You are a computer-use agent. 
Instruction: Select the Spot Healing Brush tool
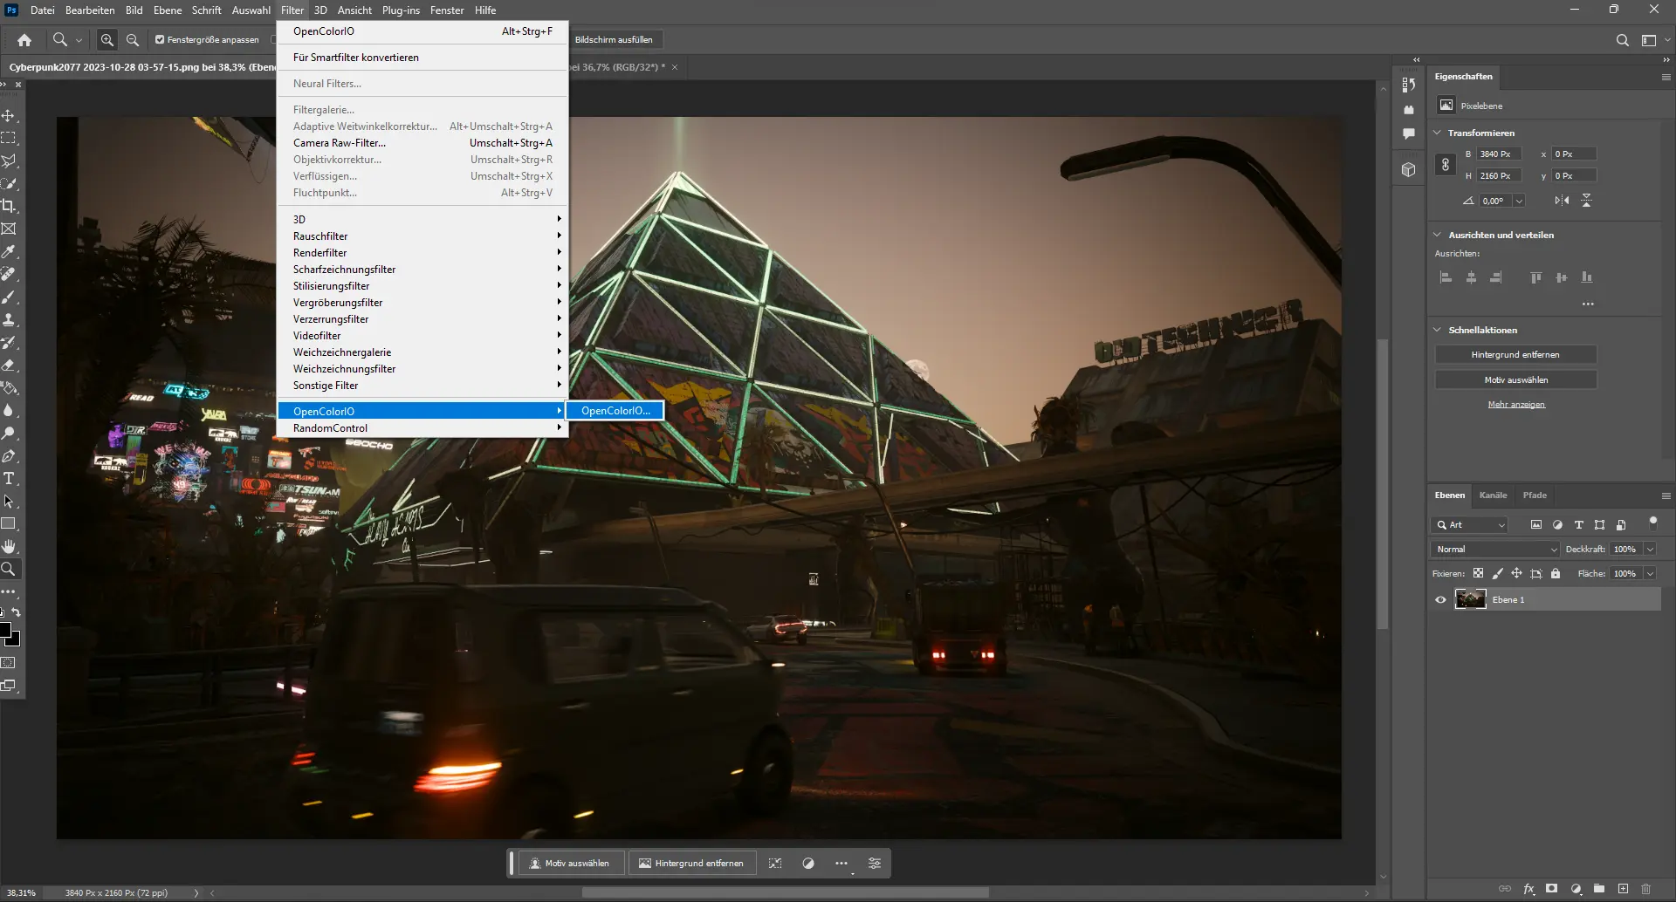[x=9, y=275]
